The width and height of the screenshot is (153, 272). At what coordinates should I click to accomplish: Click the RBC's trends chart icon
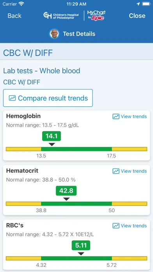[x=116, y=225]
